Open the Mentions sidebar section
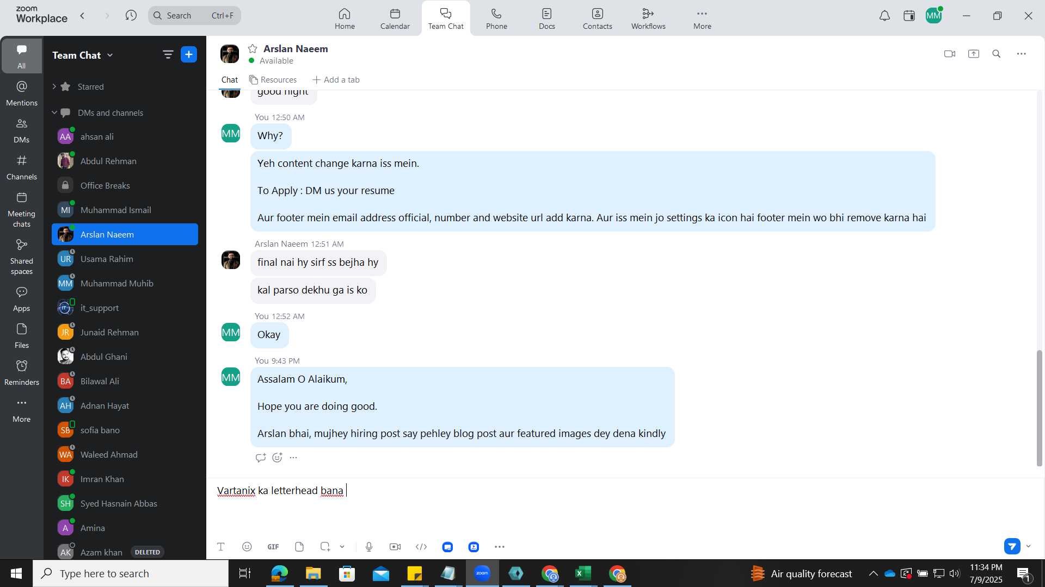The height and width of the screenshot is (587, 1045). tap(22, 93)
